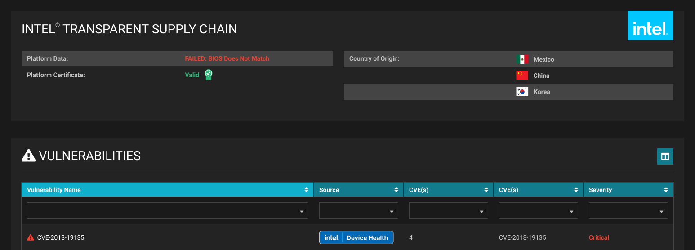Click the Korea flag icon
This screenshot has height=250, width=695.
coord(522,92)
